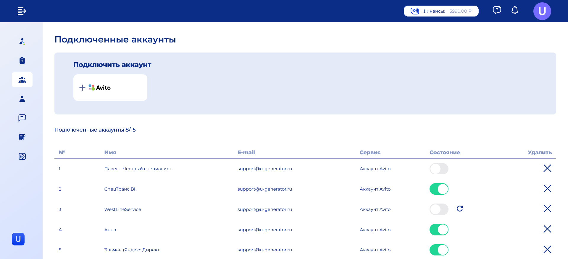Click the refresh icon for WestLineService
Image resolution: width=568 pixels, height=259 pixels.
click(459, 209)
